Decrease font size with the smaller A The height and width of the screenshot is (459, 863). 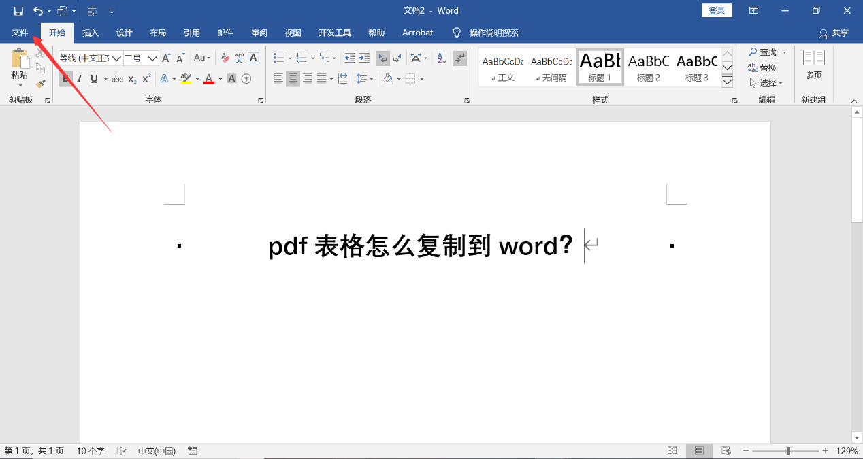click(x=180, y=58)
